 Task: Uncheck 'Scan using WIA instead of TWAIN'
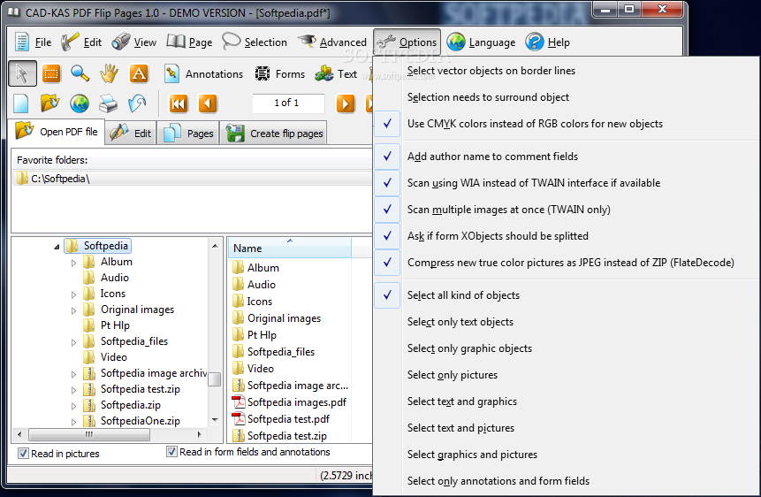(x=566, y=183)
